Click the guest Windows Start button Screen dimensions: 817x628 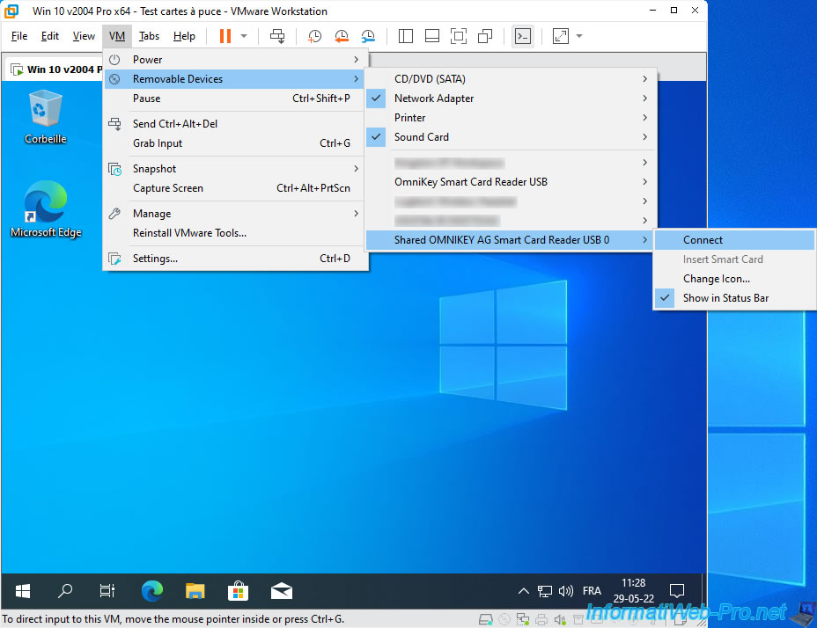[x=22, y=591]
